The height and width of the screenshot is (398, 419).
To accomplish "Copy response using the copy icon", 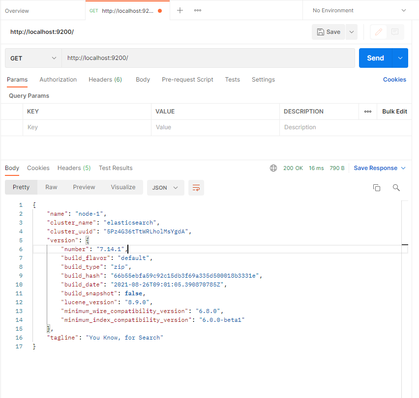I will (x=377, y=188).
